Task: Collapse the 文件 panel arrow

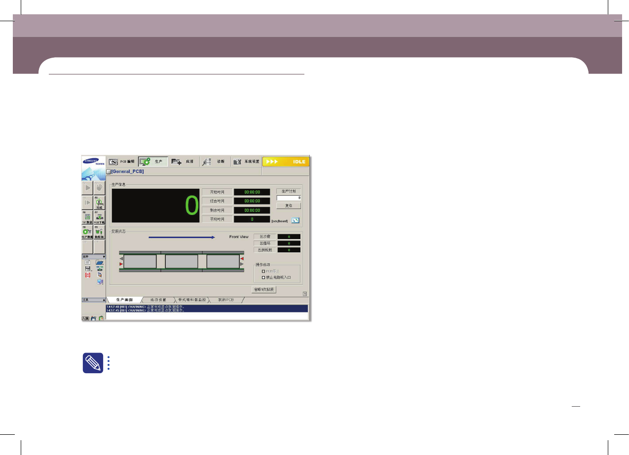Action: click(104, 256)
